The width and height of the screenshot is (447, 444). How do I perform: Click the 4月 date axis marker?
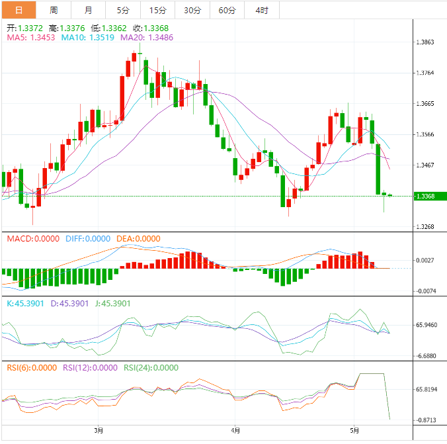[235, 431]
